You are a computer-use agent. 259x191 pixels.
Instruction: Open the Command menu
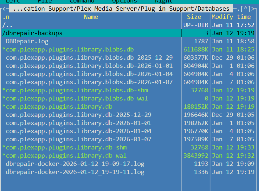tap(82, 1)
